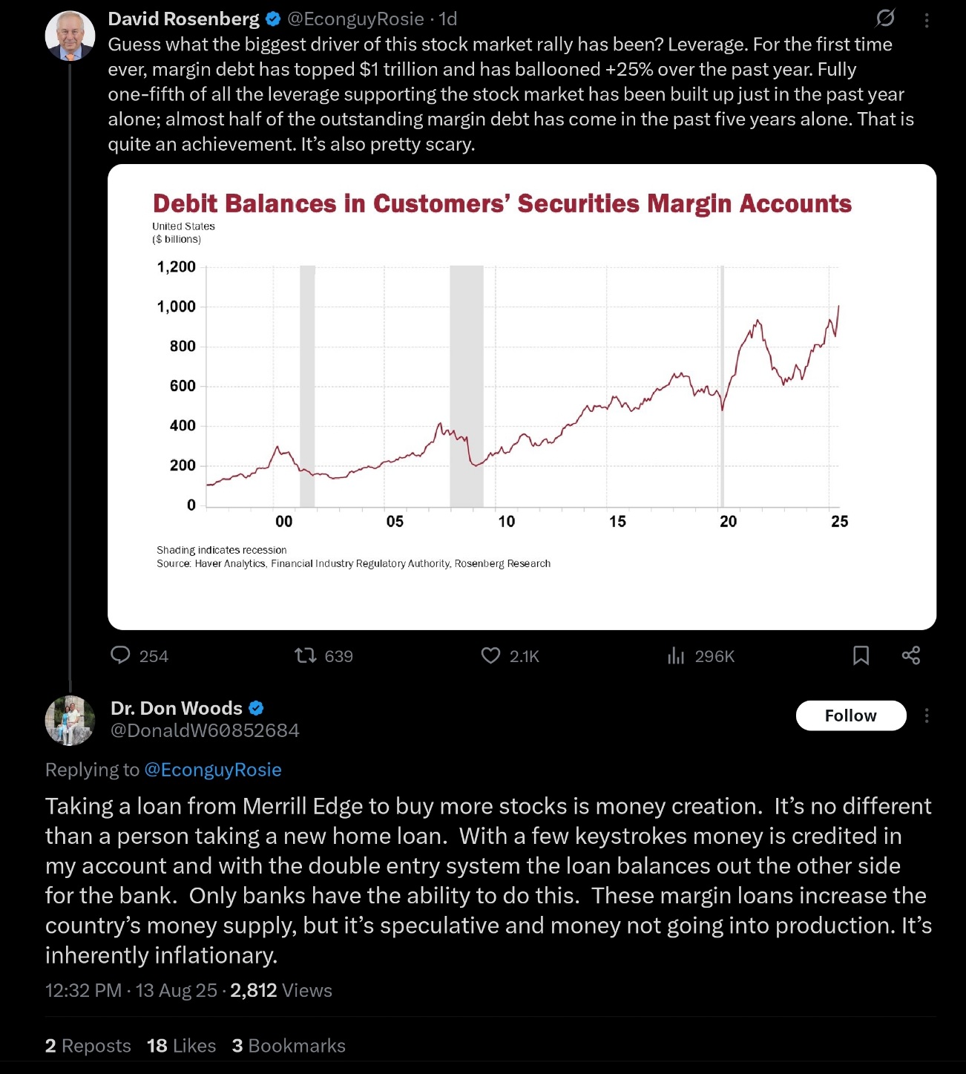This screenshot has height=1074, width=966.
Task: Repost David Rosenberg's tweet
Action: click(305, 655)
